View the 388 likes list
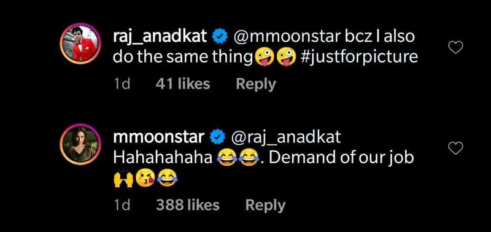The width and height of the screenshot is (491, 232). click(x=188, y=205)
